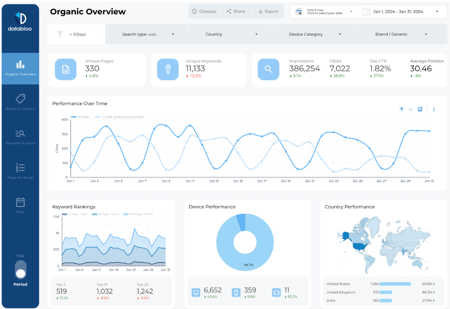Click the India bar

point(386,301)
